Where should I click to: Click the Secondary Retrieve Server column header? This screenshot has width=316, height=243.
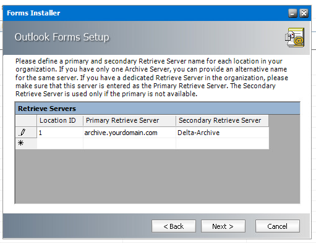click(x=222, y=120)
